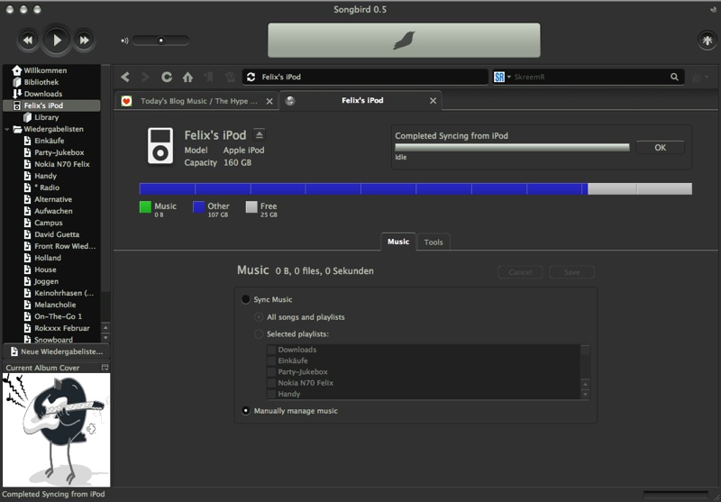Click the sync progress bar
This screenshot has height=502, width=721.
[x=512, y=148]
